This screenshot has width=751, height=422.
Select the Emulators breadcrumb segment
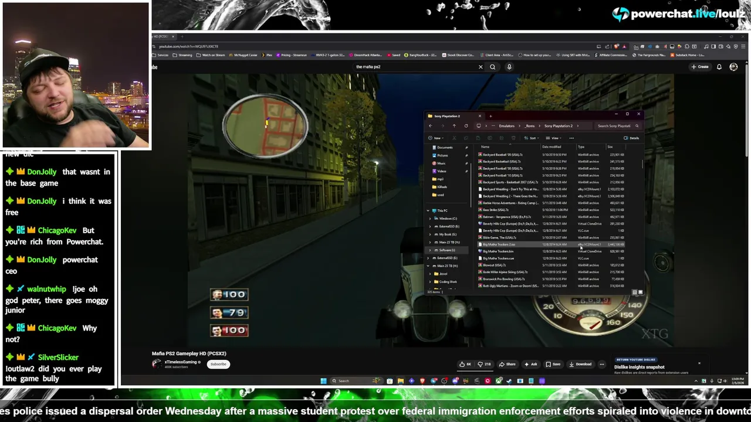[x=507, y=126]
